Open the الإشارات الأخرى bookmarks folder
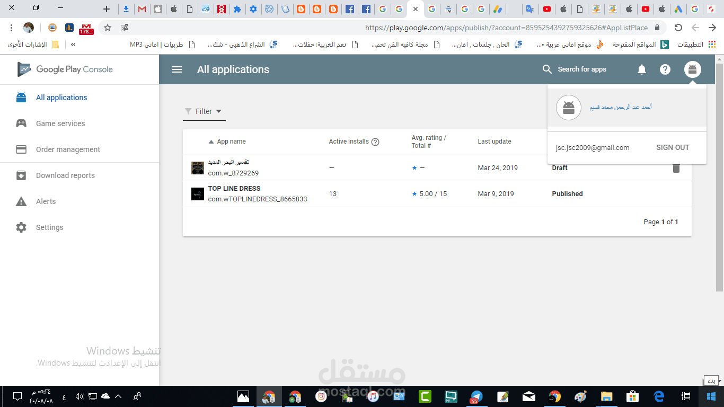724x407 pixels. tap(33, 45)
